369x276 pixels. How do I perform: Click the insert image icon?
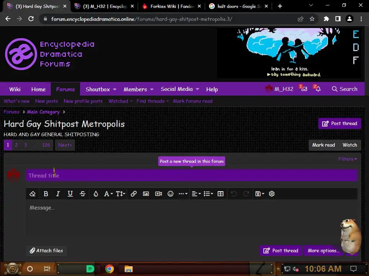[146, 194]
